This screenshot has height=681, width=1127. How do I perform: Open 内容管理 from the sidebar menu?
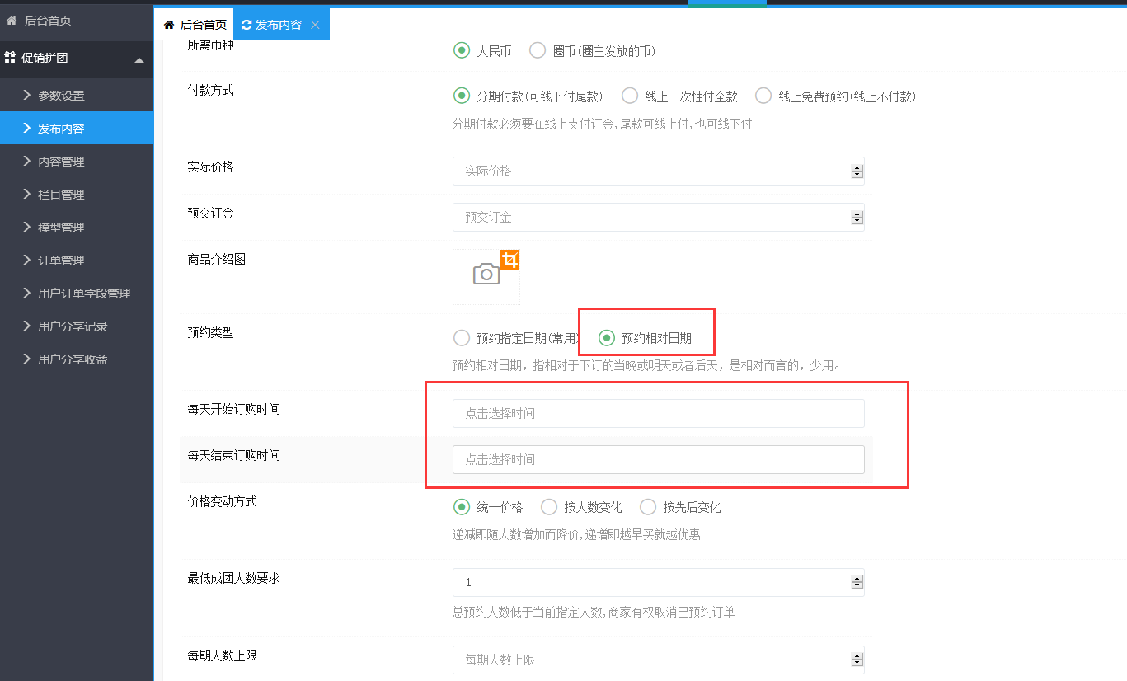[61, 162]
